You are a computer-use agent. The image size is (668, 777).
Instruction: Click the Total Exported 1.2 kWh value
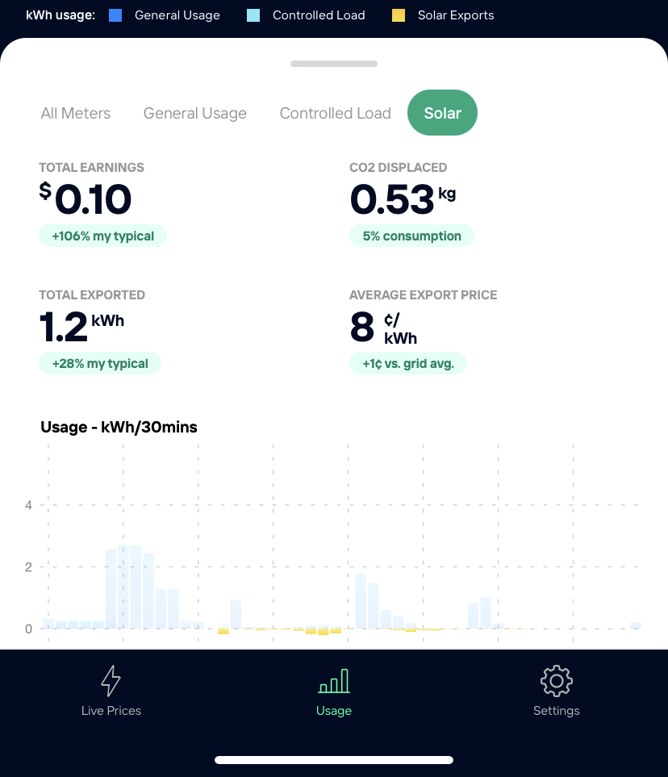tap(81, 327)
